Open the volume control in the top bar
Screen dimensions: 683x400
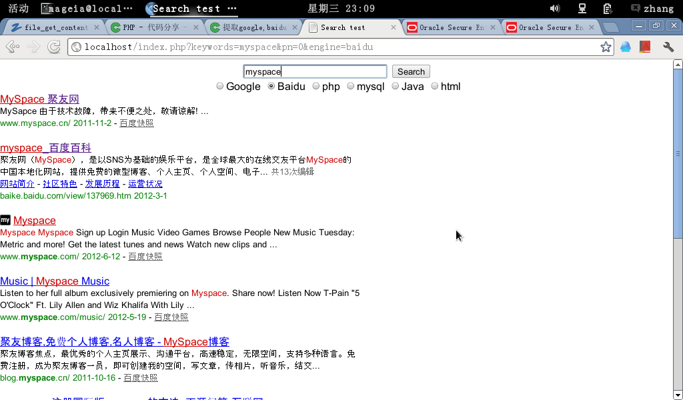[x=554, y=9]
